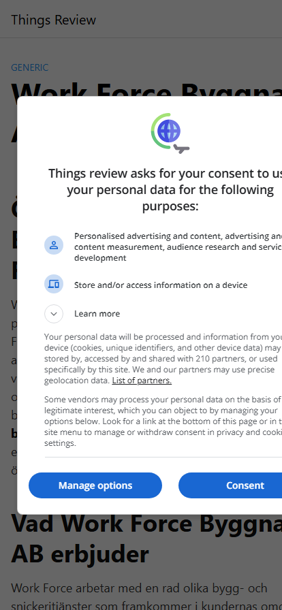
Task: Click the Work Force arbetar med paragraph
Action: coord(146,594)
